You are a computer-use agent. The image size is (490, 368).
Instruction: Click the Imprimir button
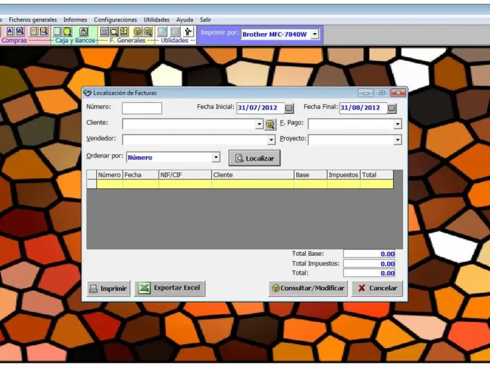[x=108, y=288]
